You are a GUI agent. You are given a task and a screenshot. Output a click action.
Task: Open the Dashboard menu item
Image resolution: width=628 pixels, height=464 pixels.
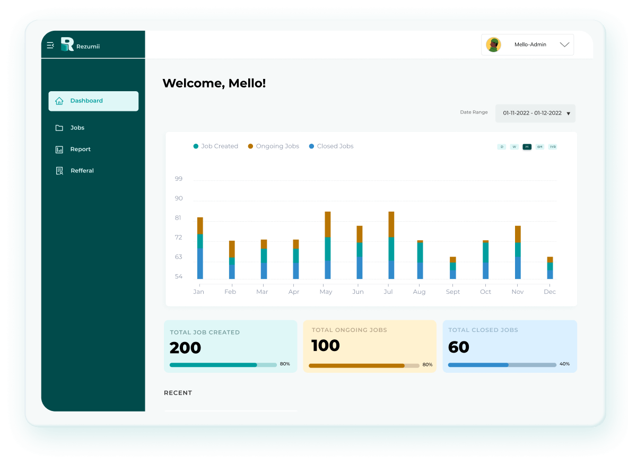pyautogui.click(x=93, y=101)
